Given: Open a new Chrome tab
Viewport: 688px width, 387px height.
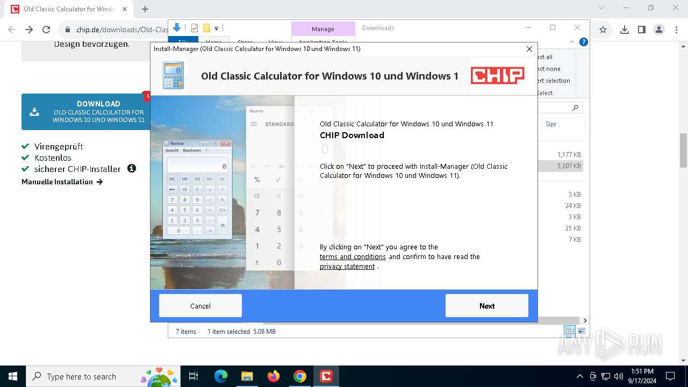Looking at the screenshot, I should pyautogui.click(x=145, y=9).
